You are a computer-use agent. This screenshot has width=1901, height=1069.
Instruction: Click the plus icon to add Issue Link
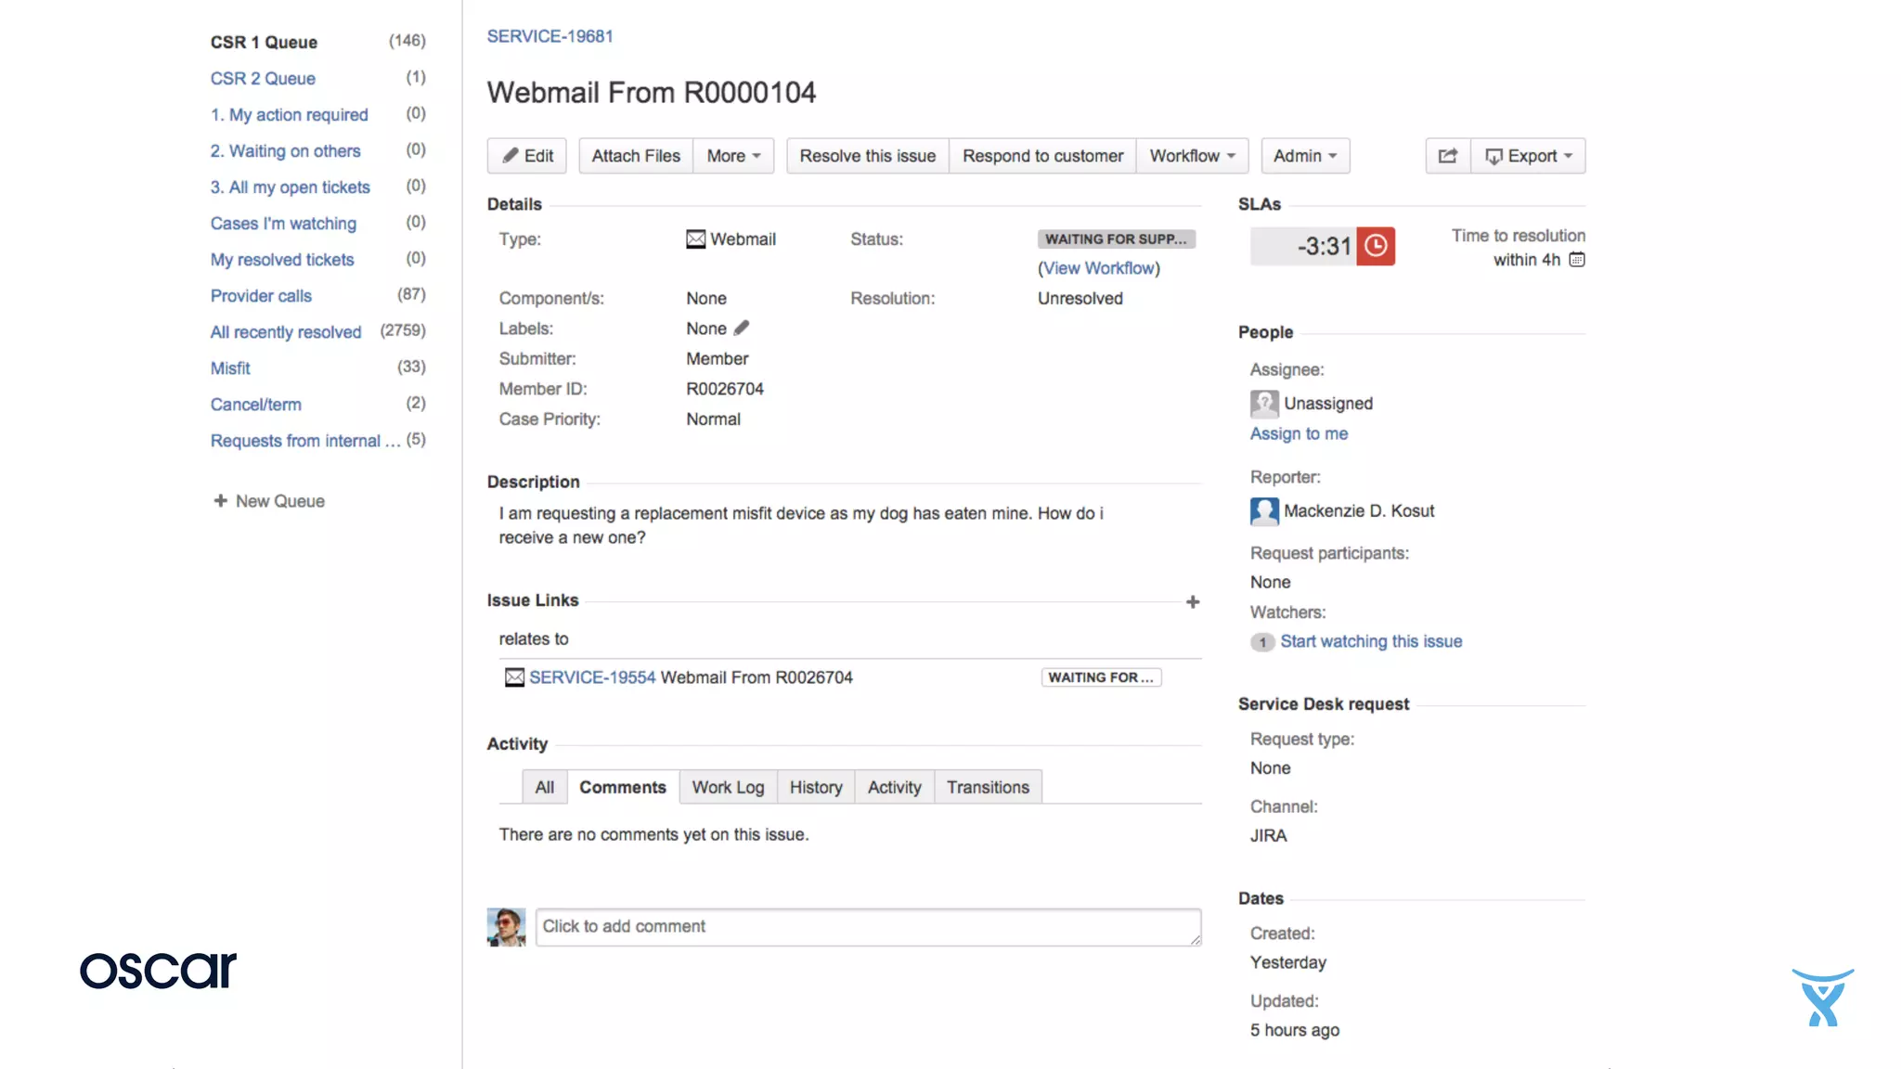click(1193, 602)
